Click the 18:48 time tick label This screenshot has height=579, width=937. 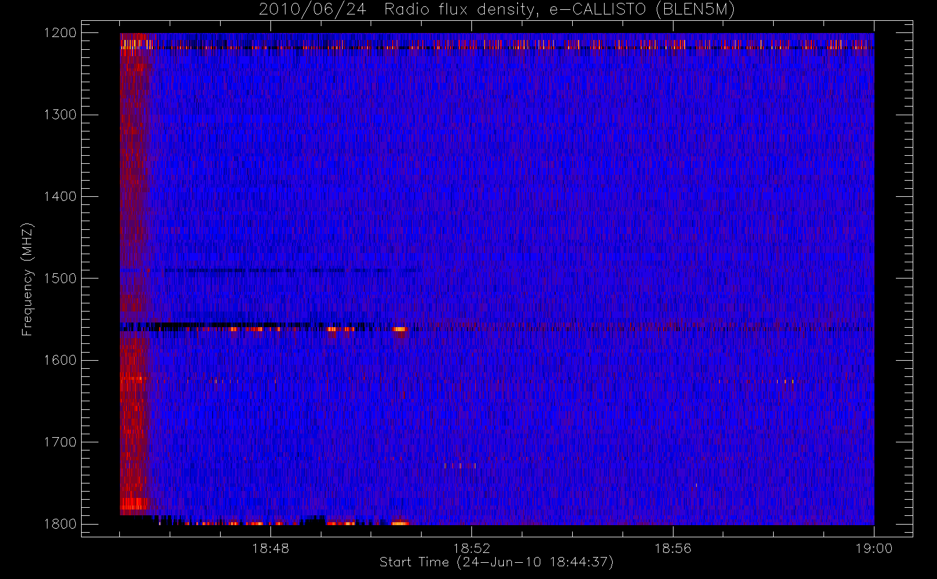(270, 548)
